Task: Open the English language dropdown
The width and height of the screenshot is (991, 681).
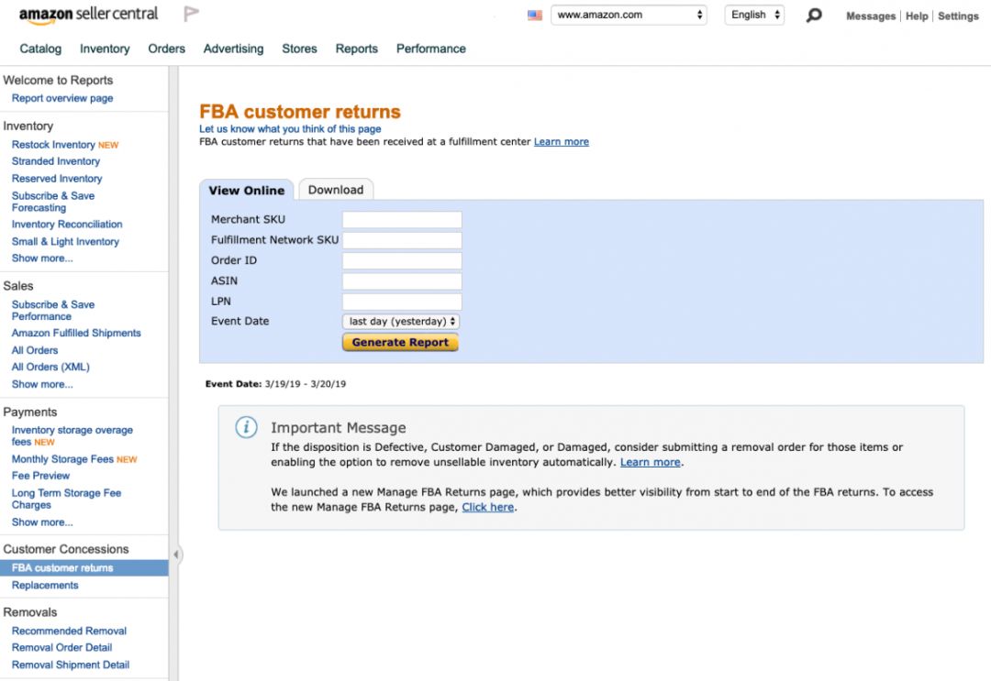Action: [754, 16]
